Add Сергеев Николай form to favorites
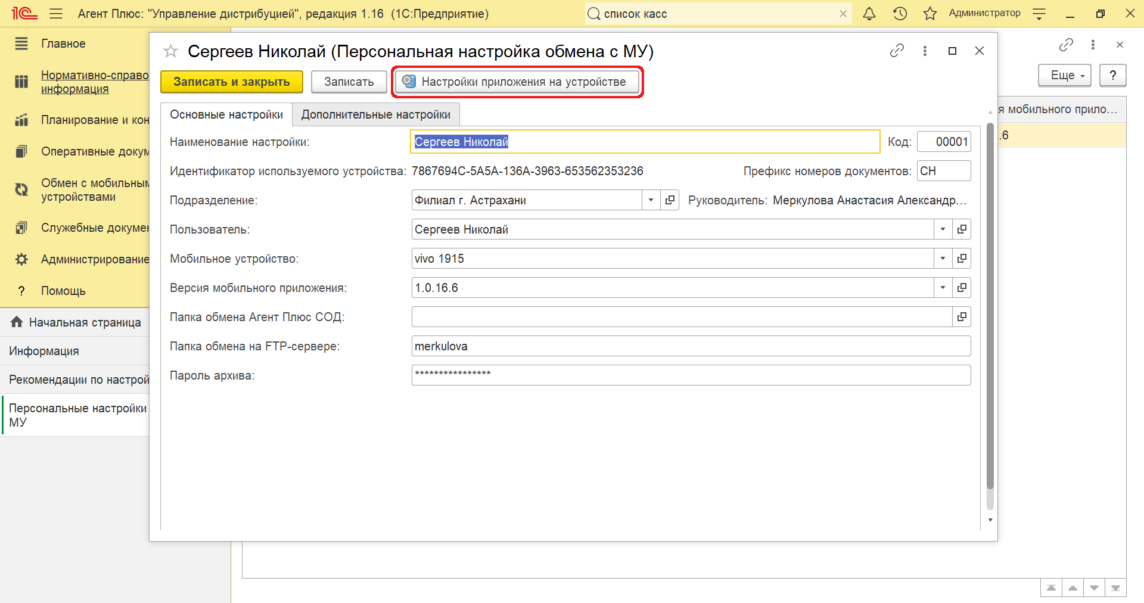 [x=170, y=51]
